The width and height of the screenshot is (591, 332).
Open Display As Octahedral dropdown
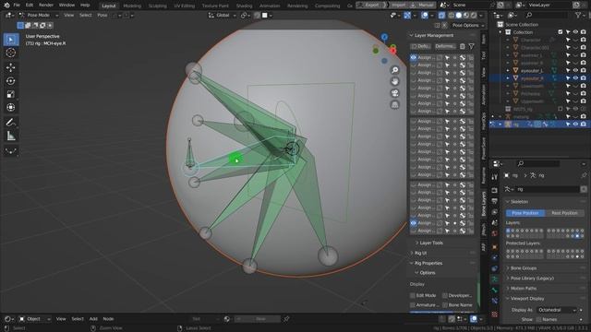coord(556,310)
